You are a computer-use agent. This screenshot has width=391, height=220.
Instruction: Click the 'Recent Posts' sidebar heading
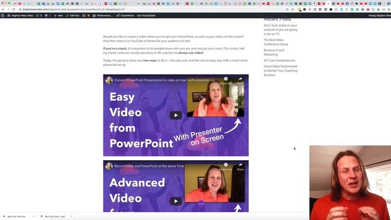click(277, 19)
